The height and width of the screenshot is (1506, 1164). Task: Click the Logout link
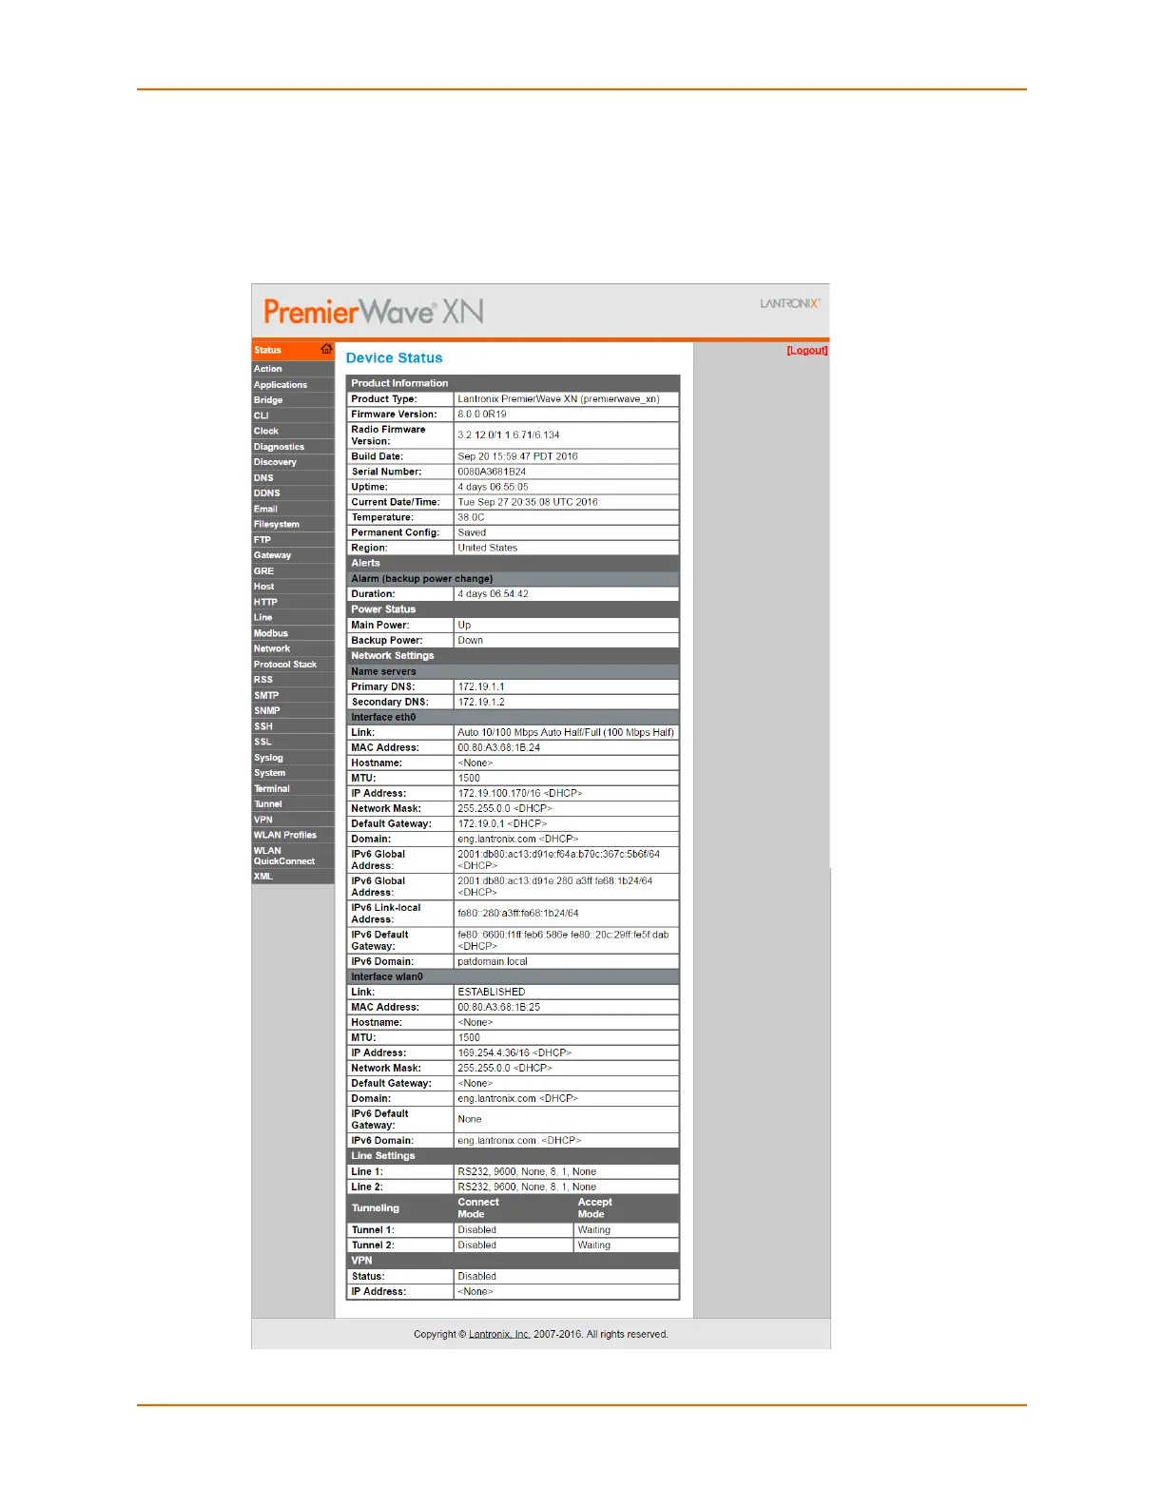coord(806,351)
